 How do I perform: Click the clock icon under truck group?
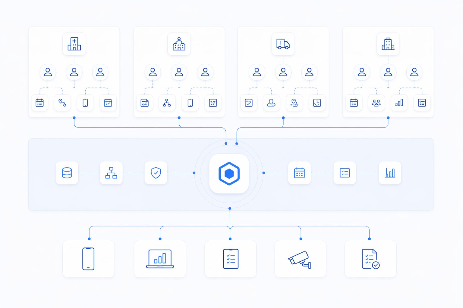[x=317, y=103]
